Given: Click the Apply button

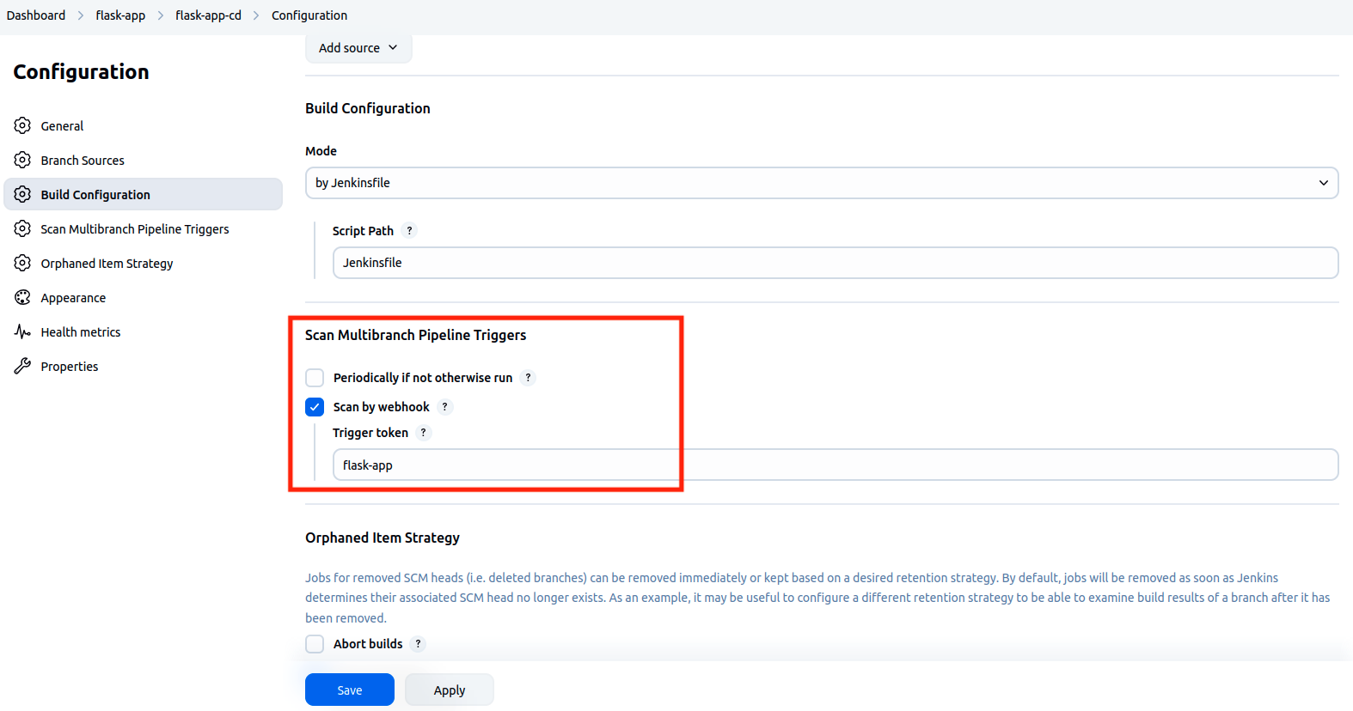Looking at the screenshot, I should pyautogui.click(x=449, y=690).
